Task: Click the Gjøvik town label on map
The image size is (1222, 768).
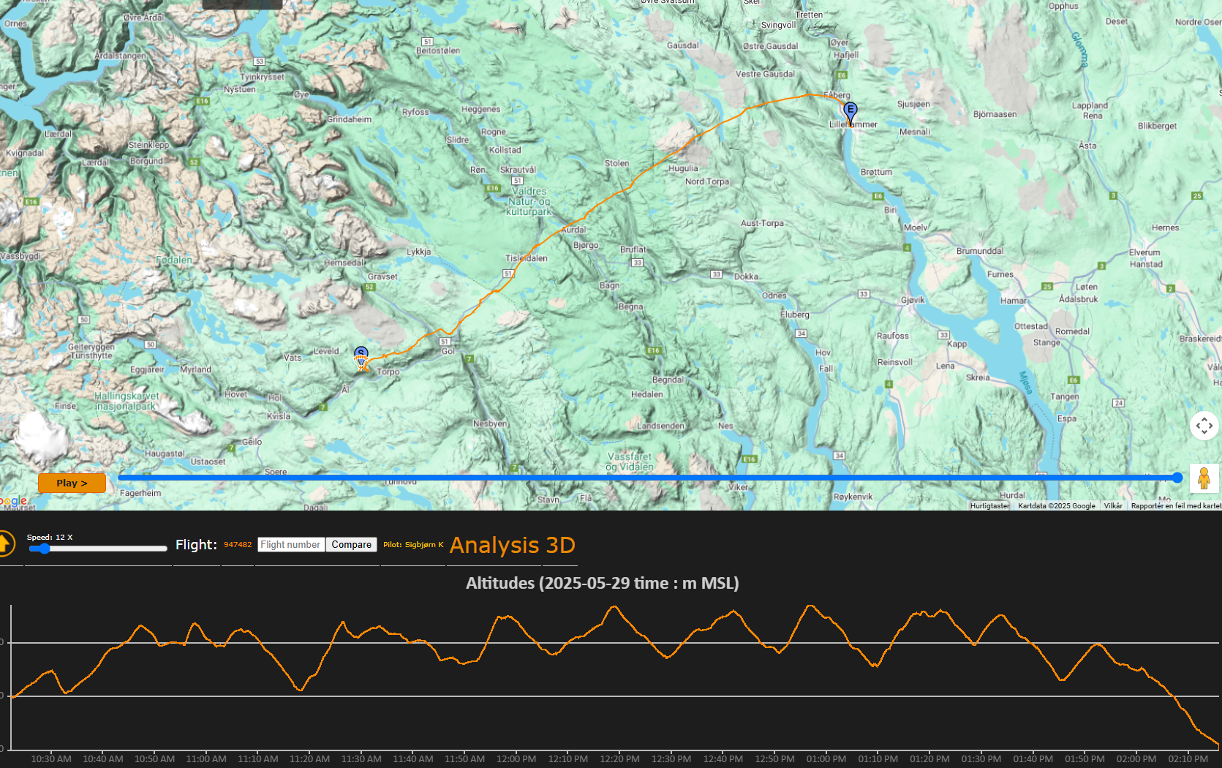Action: [x=913, y=300]
